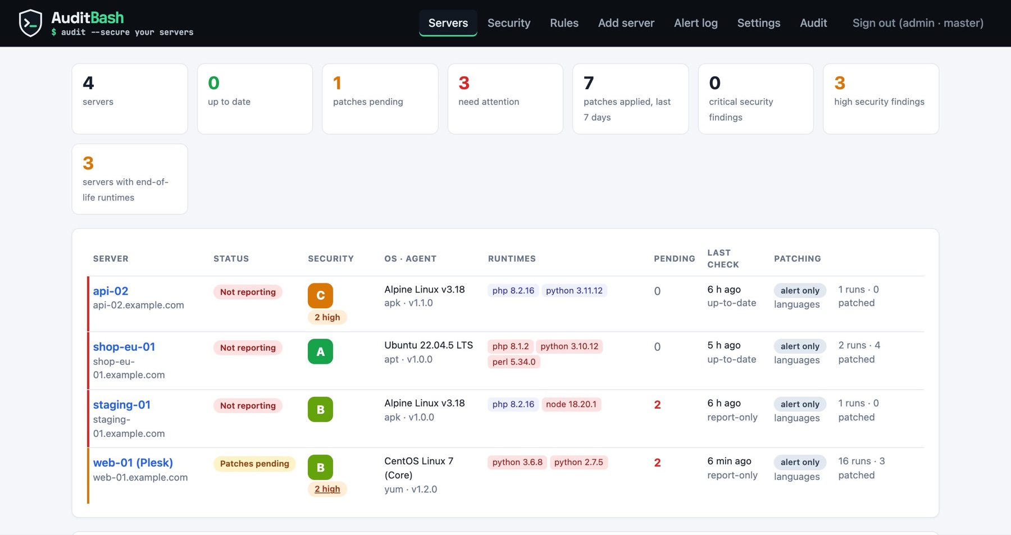The width and height of the screenshot is (1011, 535).
Task: Click 'Not reporting' badge for shop-eu-01
Action: (248, 347)
